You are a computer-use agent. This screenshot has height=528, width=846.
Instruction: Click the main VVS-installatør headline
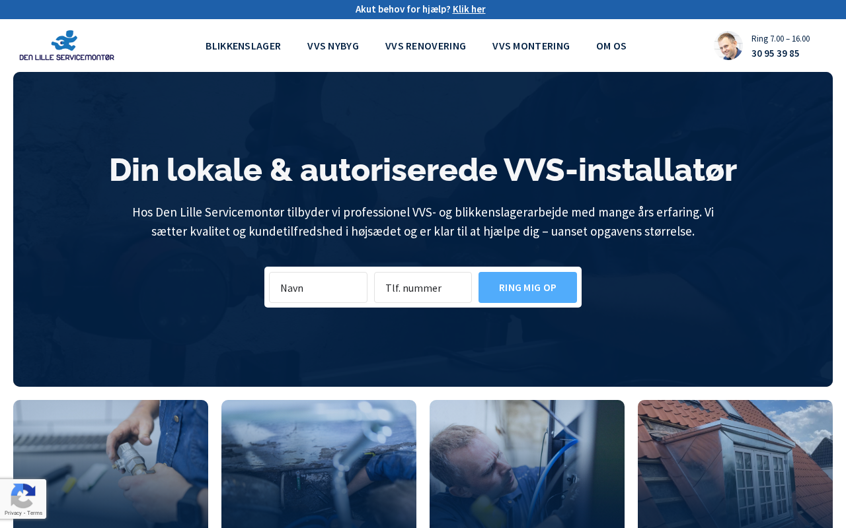(x=423, y=170)
